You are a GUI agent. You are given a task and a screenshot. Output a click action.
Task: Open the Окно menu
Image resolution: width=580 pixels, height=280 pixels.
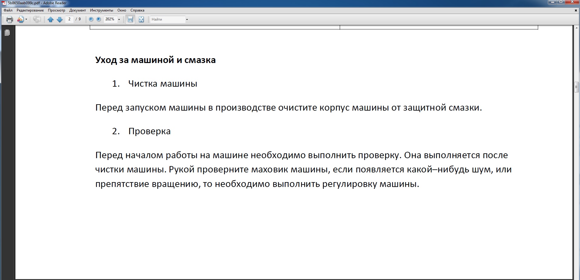(x=122, y=10)
